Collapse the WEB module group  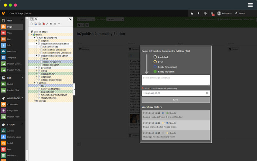coord(22,20)
